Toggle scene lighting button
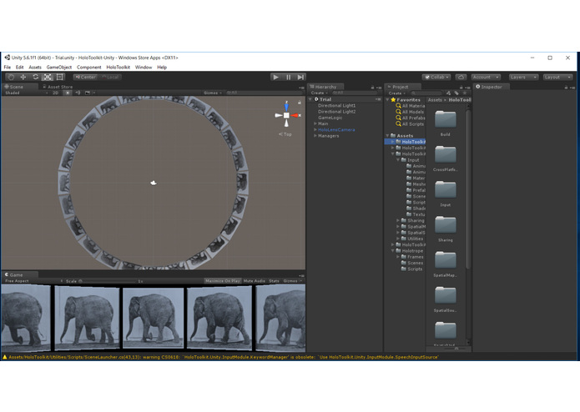The width and height of the screenshot is (580, 412). point(68,93)
